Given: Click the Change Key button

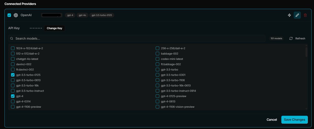Looking at the screenshot, I should (x=54, y=28).
